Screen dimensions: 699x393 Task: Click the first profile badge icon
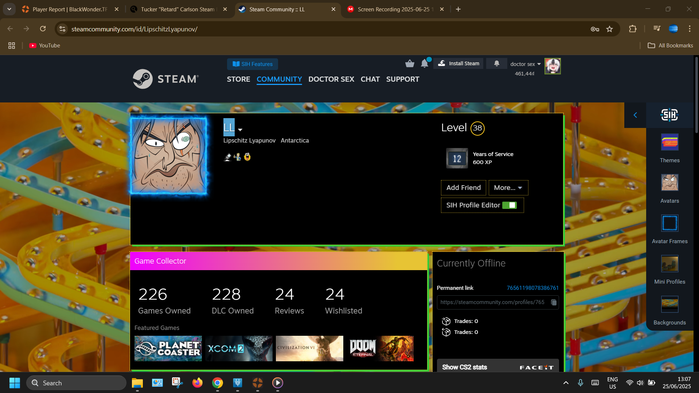227,157
